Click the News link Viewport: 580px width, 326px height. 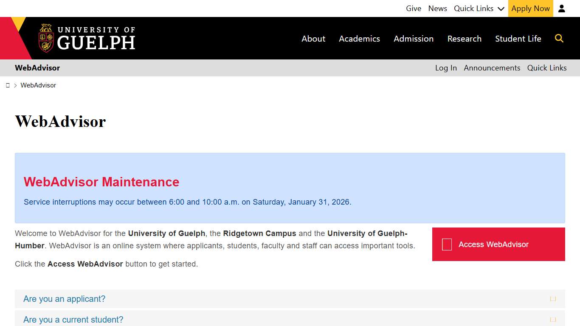point(437,8)
